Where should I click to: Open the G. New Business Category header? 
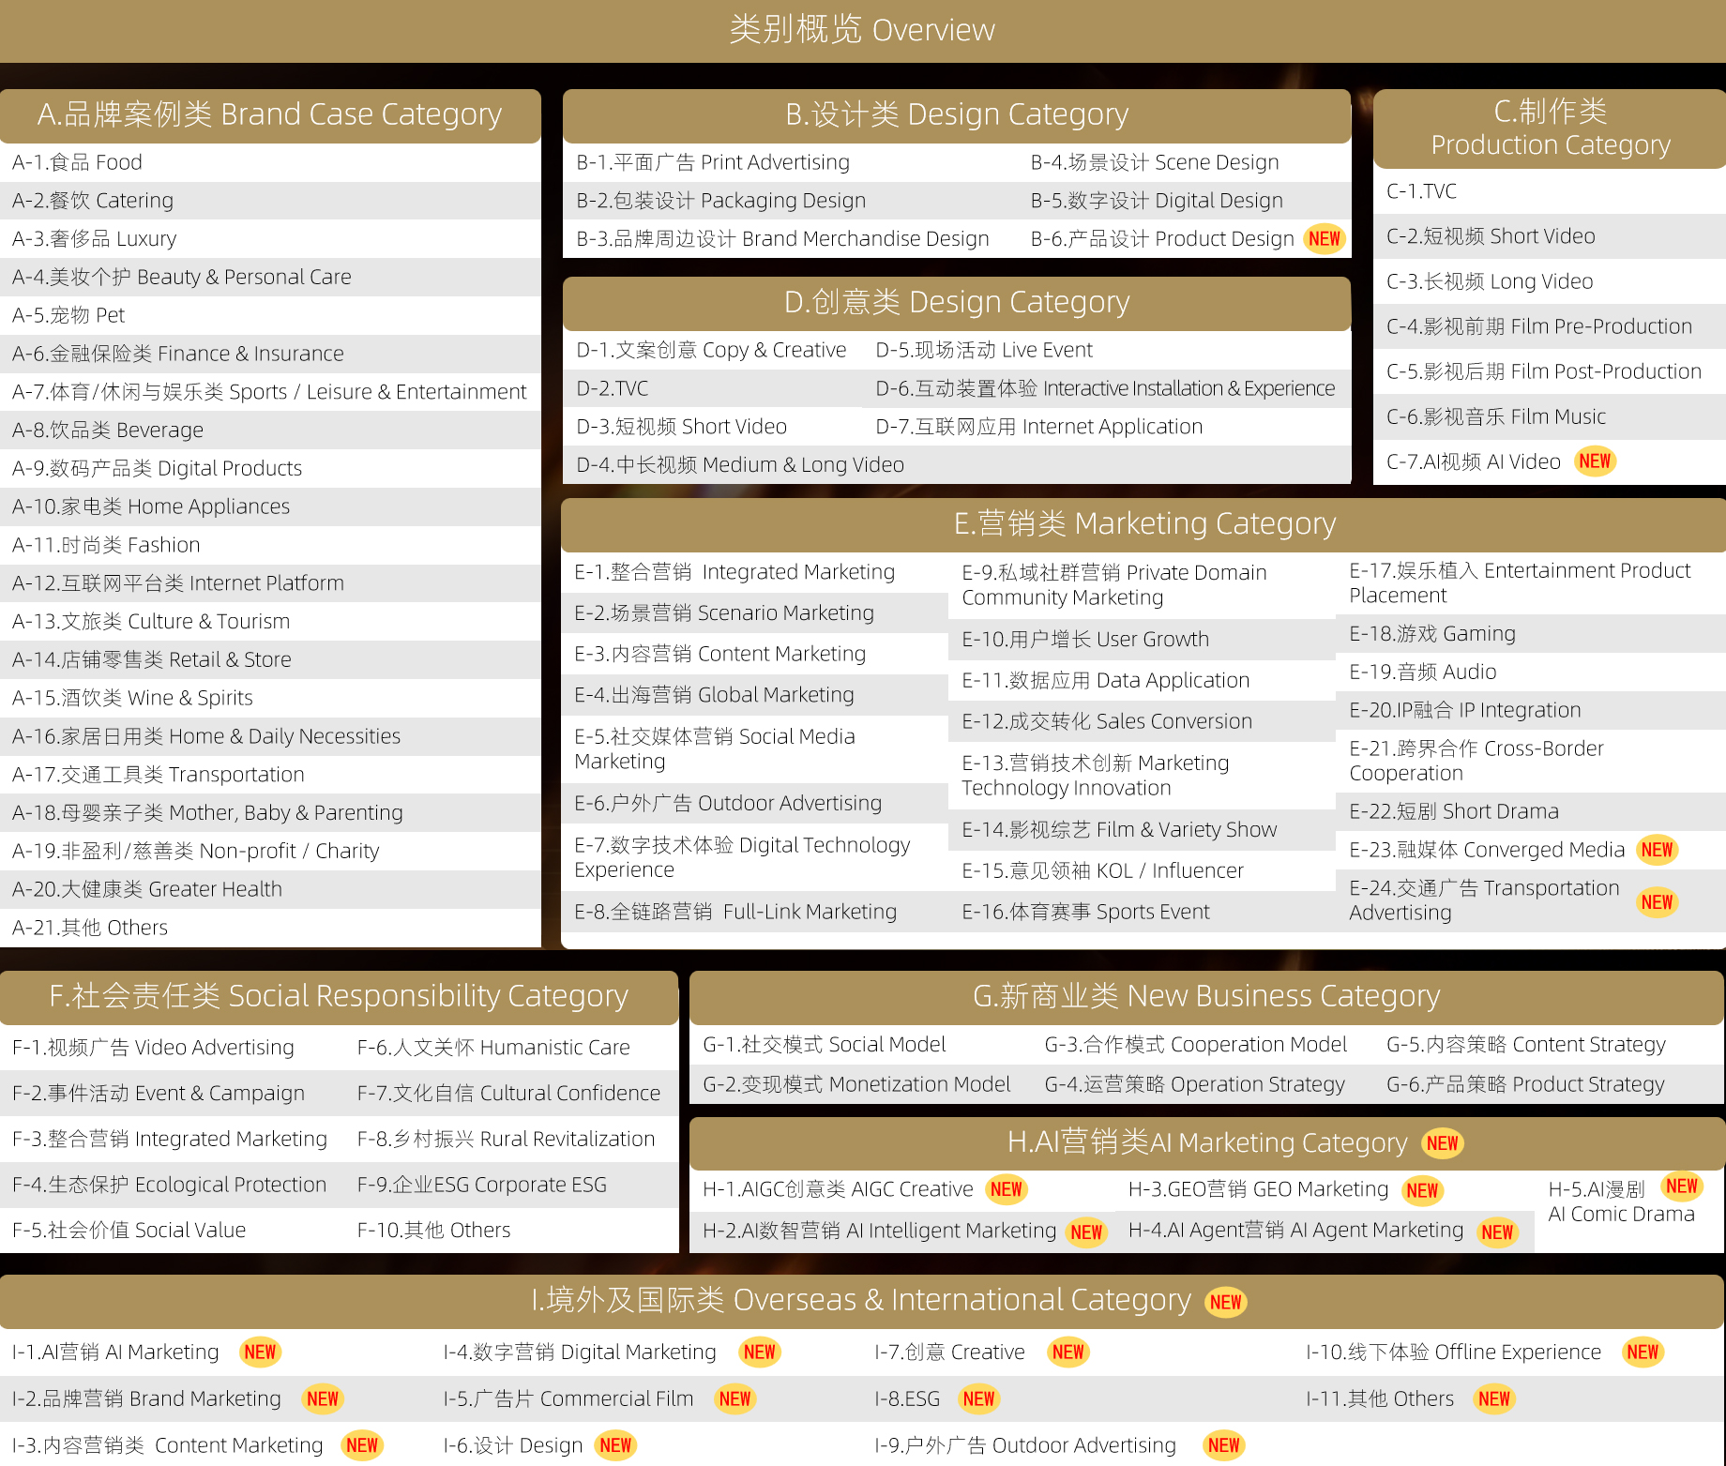pos(1205,996)
